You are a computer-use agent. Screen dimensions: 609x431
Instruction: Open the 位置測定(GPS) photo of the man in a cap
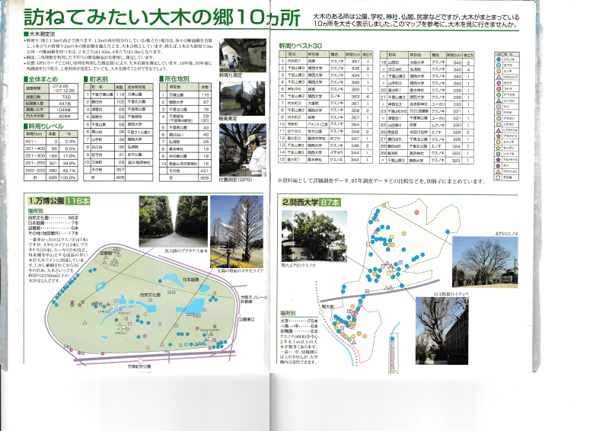(243, 150)
